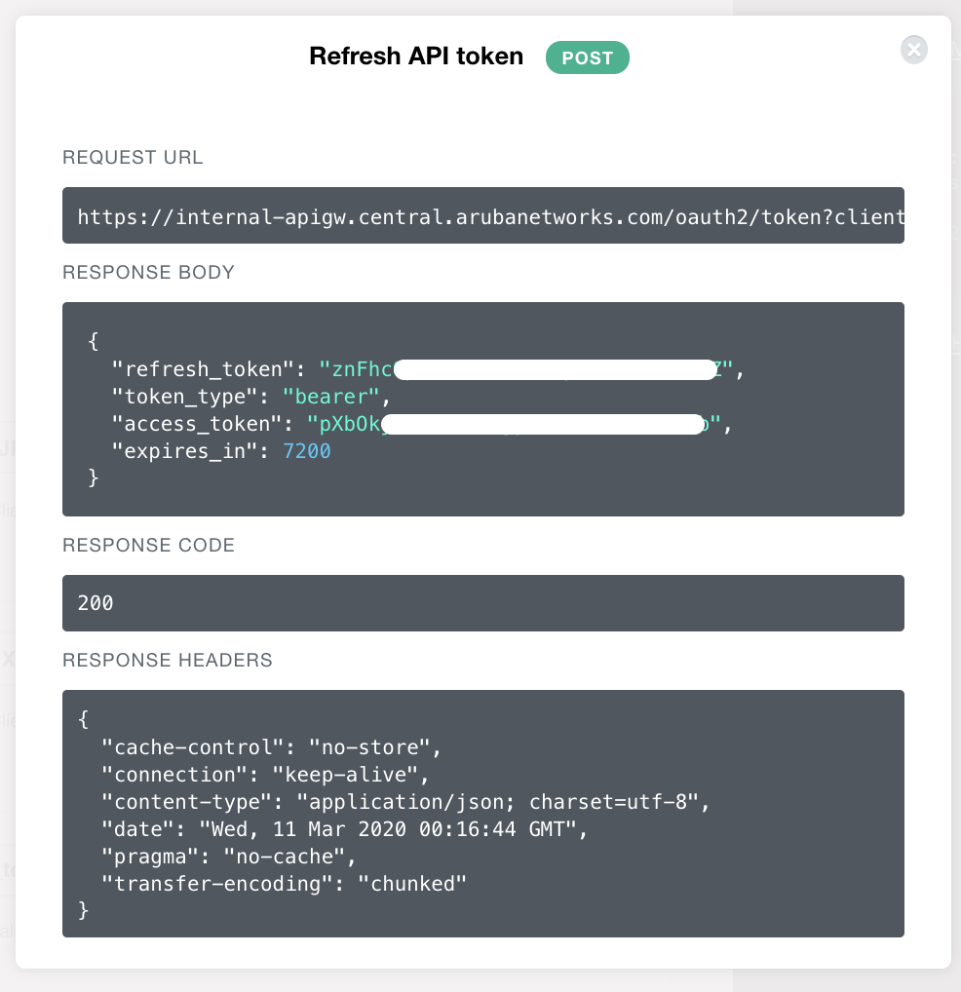
Task: Click the expires_in 7200 value
Action: tap(306, 451)
